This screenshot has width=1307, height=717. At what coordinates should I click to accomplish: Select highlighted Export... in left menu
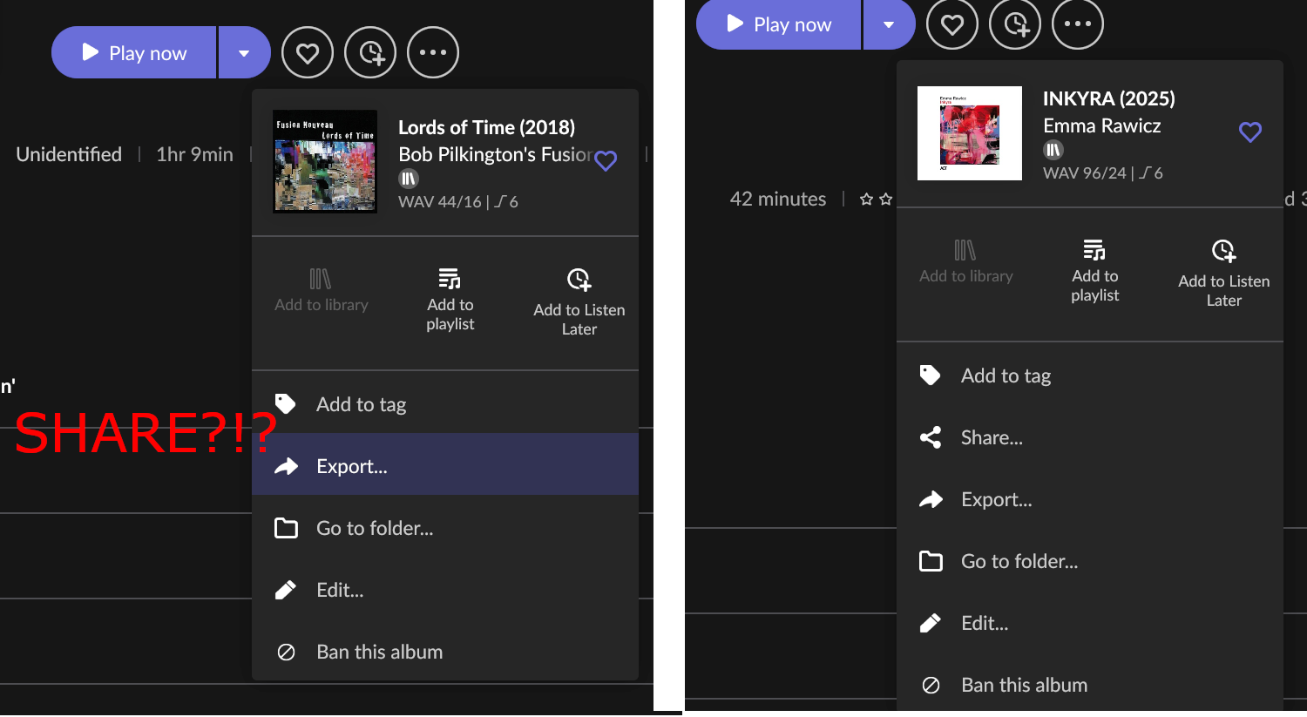351,466
